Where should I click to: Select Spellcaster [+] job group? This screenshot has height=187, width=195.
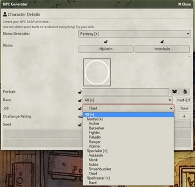(x=128, y=178)
